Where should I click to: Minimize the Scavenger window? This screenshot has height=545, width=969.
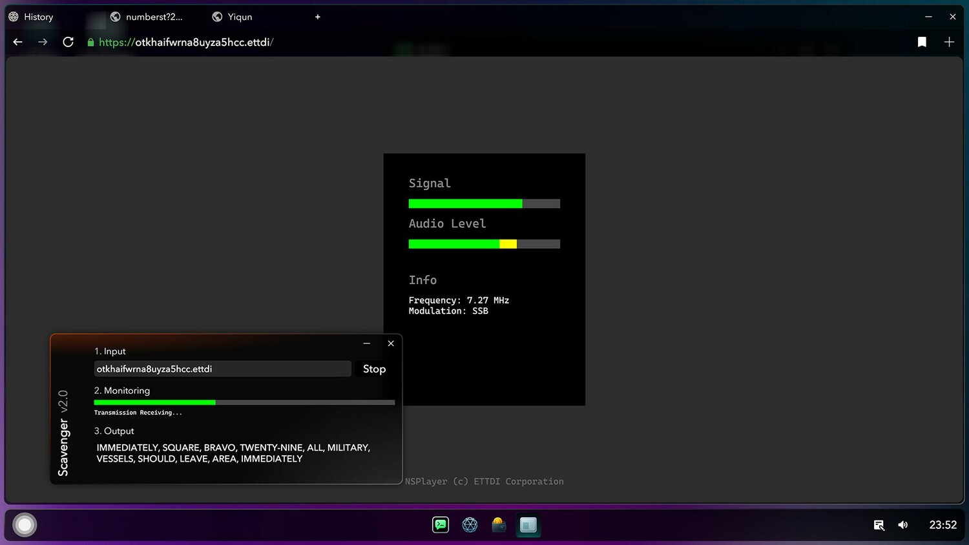[366, 344]
